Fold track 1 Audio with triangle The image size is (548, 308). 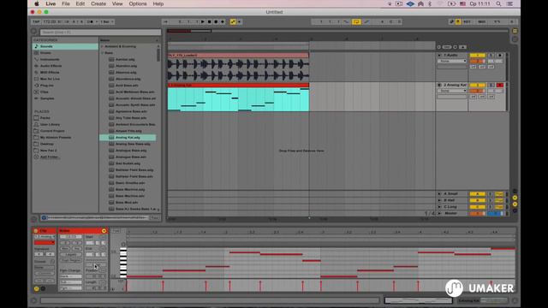tap(439, 55)
